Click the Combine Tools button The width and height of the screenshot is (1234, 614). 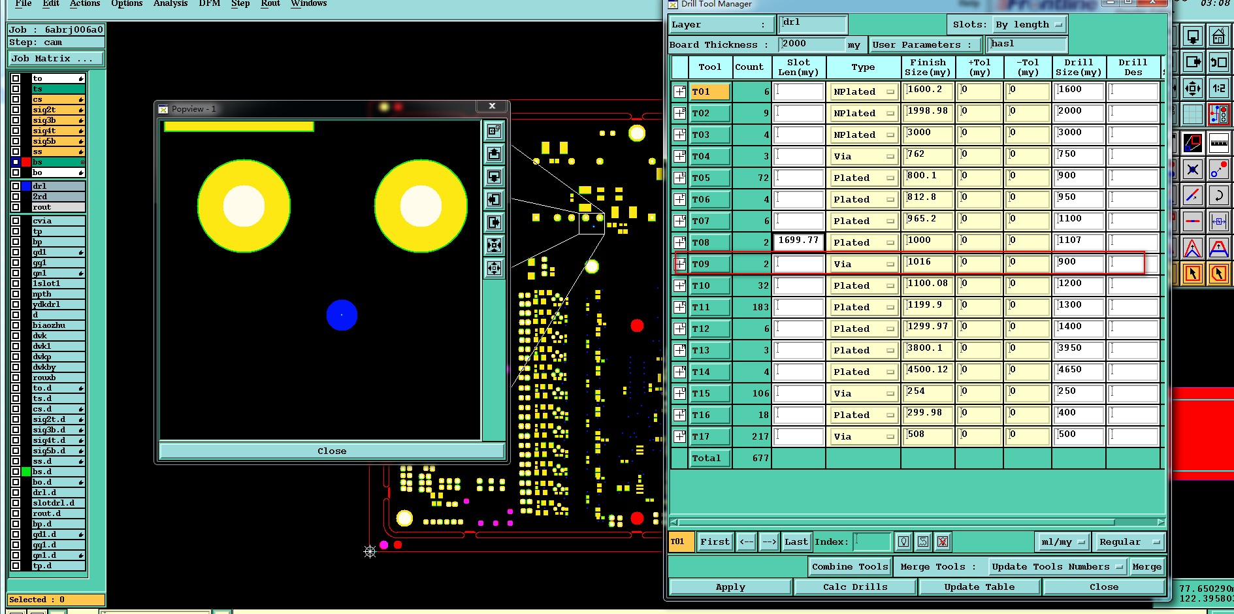tap(850, 566)
